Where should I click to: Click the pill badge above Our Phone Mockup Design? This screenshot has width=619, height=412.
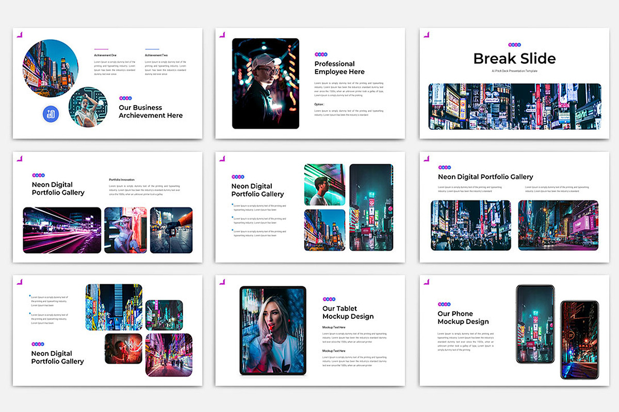coord(444,304)
